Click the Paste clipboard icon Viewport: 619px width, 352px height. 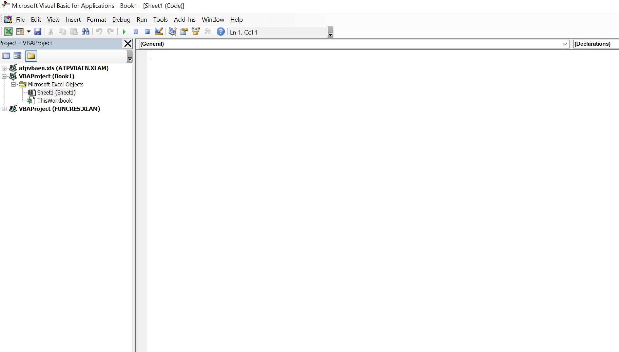click(x=74, y=32)
